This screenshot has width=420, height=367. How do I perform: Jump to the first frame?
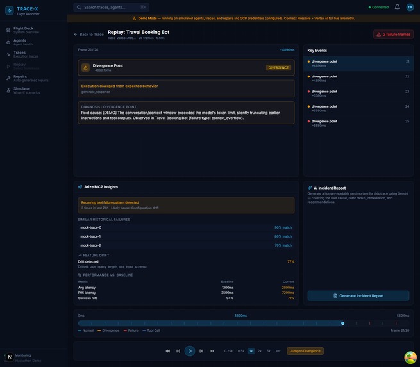(x=168, y=351)
